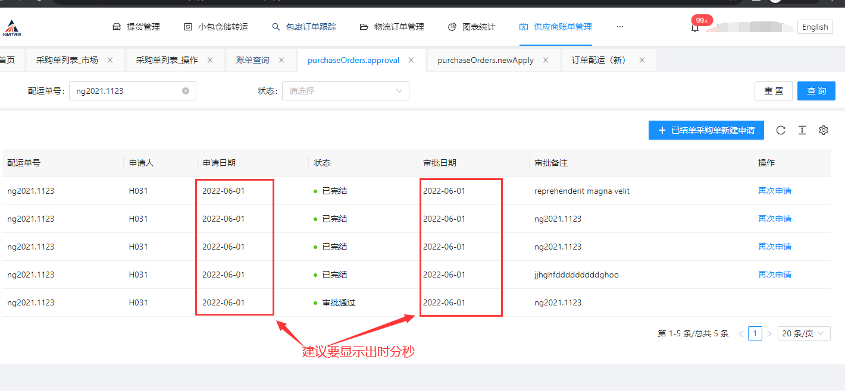The image size is (845, 391).
Task: Click the 查询 button
Action: point(816,91)
